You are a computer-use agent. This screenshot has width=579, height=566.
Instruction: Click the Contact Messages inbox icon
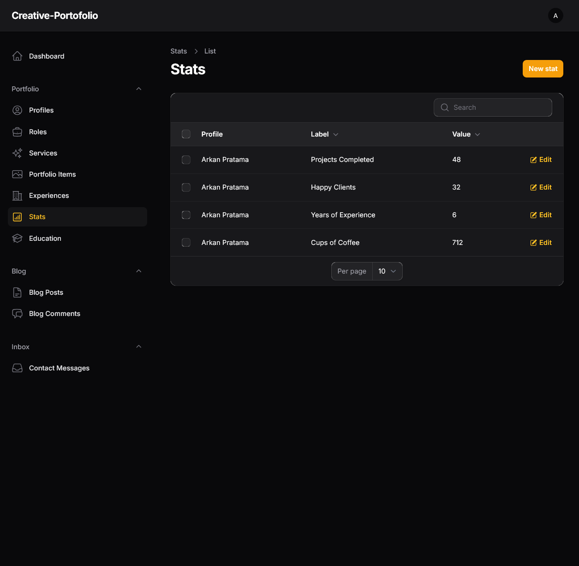(17, 368)
